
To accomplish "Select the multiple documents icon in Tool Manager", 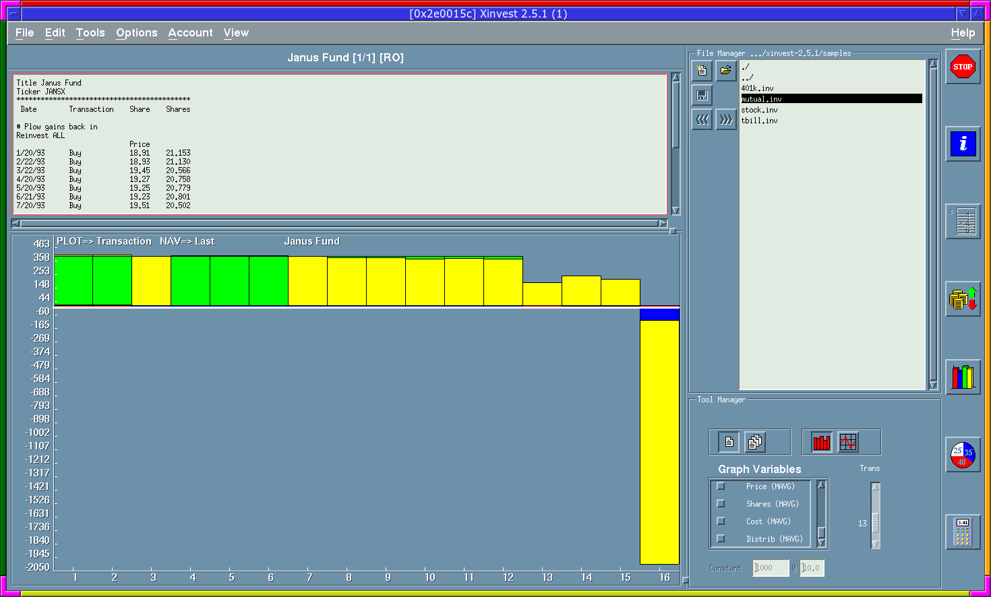I will [x=754, y=442].
